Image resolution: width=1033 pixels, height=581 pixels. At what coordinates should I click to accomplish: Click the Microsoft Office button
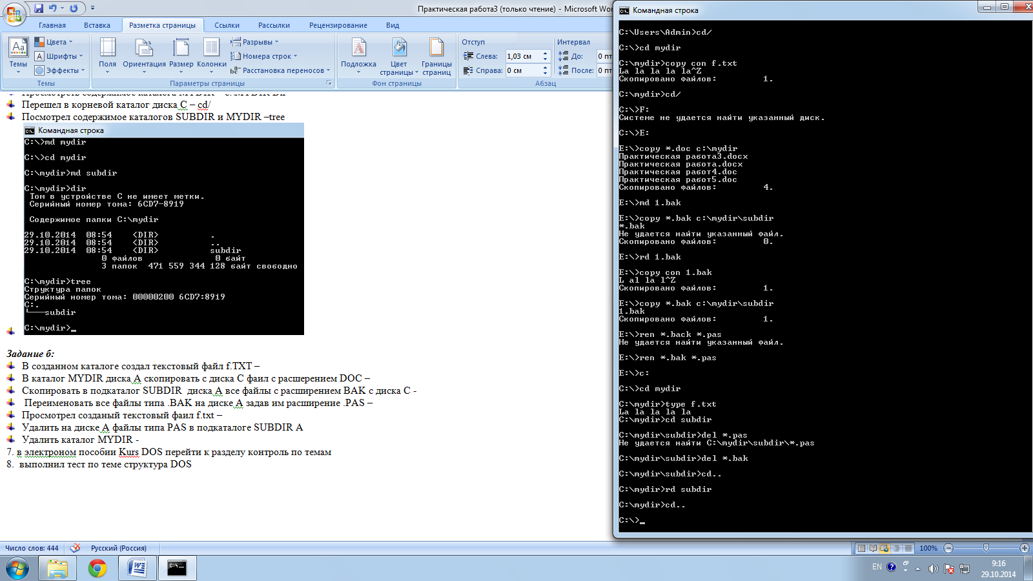tap(14, 14)
